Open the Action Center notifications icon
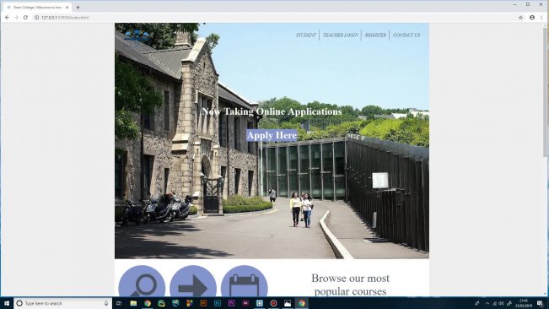 [541, 303]
